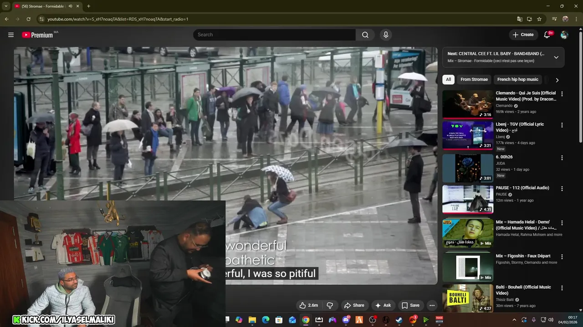Open Microsoft Store from taskbar
Image resolution: width=583 pixels, height=327 pixels.
tap(279, 320)
